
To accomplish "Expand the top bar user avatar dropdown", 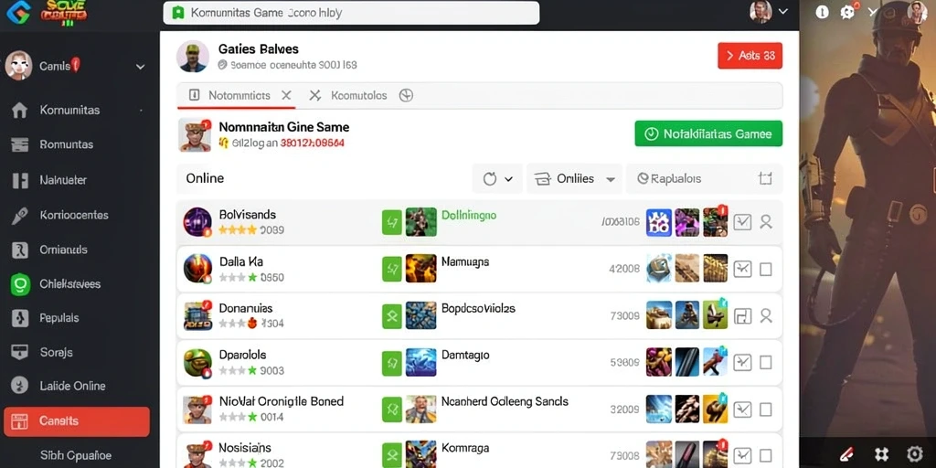I will pos(783,11).
